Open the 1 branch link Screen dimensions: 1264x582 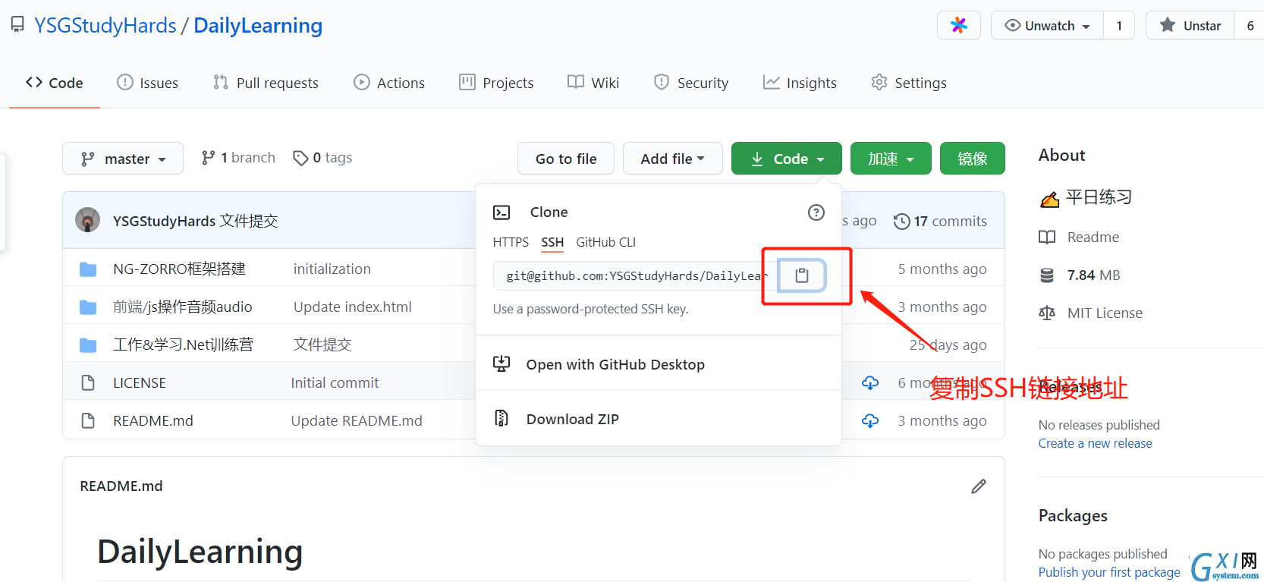tap(238, 158)
